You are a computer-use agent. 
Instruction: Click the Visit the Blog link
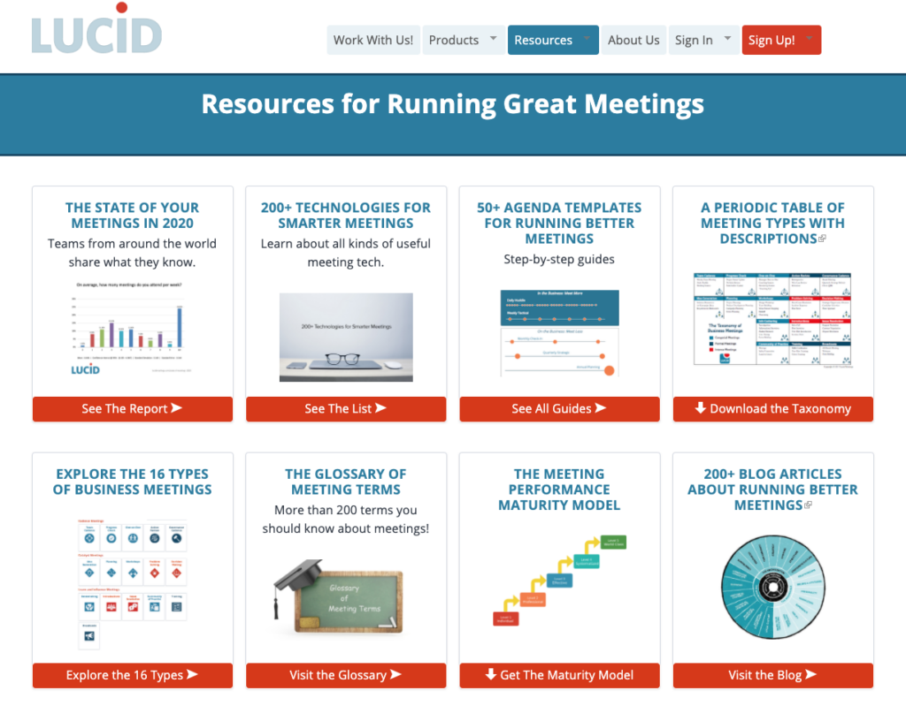point(772,675)
